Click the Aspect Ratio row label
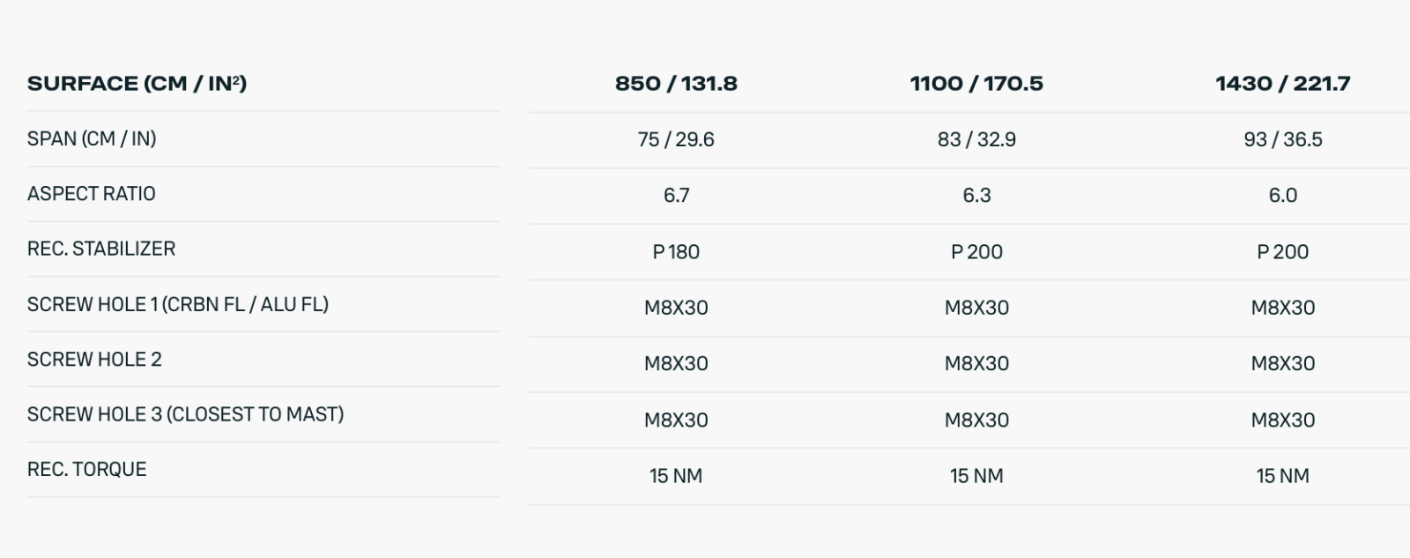1410x558 pixels. (x=92, y=194)
